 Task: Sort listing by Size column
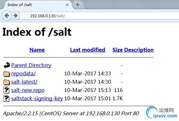click(x=118, y=50)
